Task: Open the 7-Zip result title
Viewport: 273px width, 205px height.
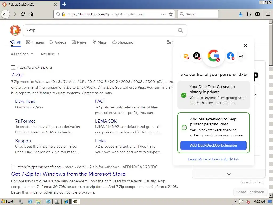Action: coord(17,75)
